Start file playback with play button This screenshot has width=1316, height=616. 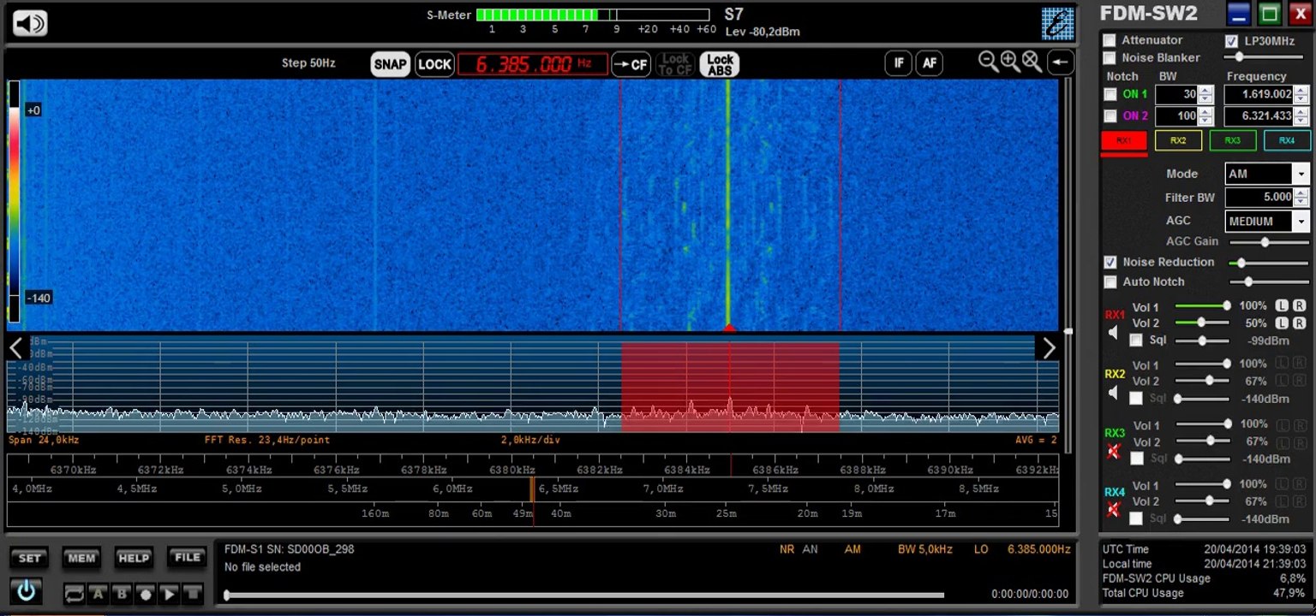point(169,594)
